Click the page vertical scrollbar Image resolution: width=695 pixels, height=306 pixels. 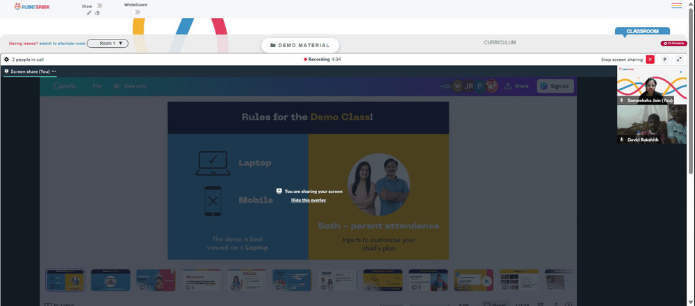(x=692, y=91)
